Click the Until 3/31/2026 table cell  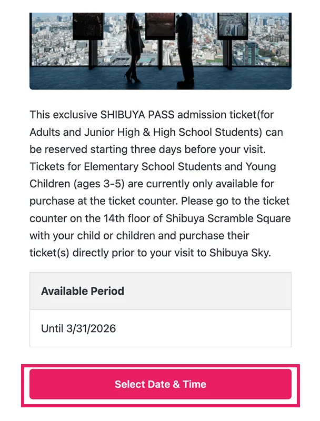coord(78,328)
